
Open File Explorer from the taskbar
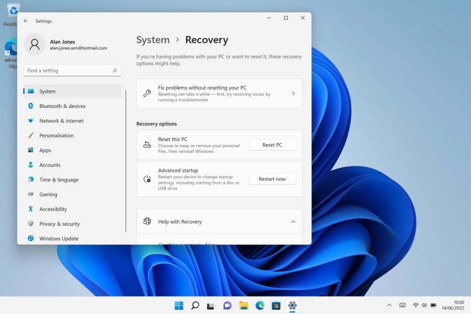[243, 305]
